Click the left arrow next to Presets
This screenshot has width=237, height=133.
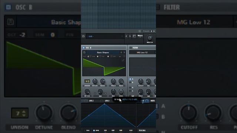151,31
